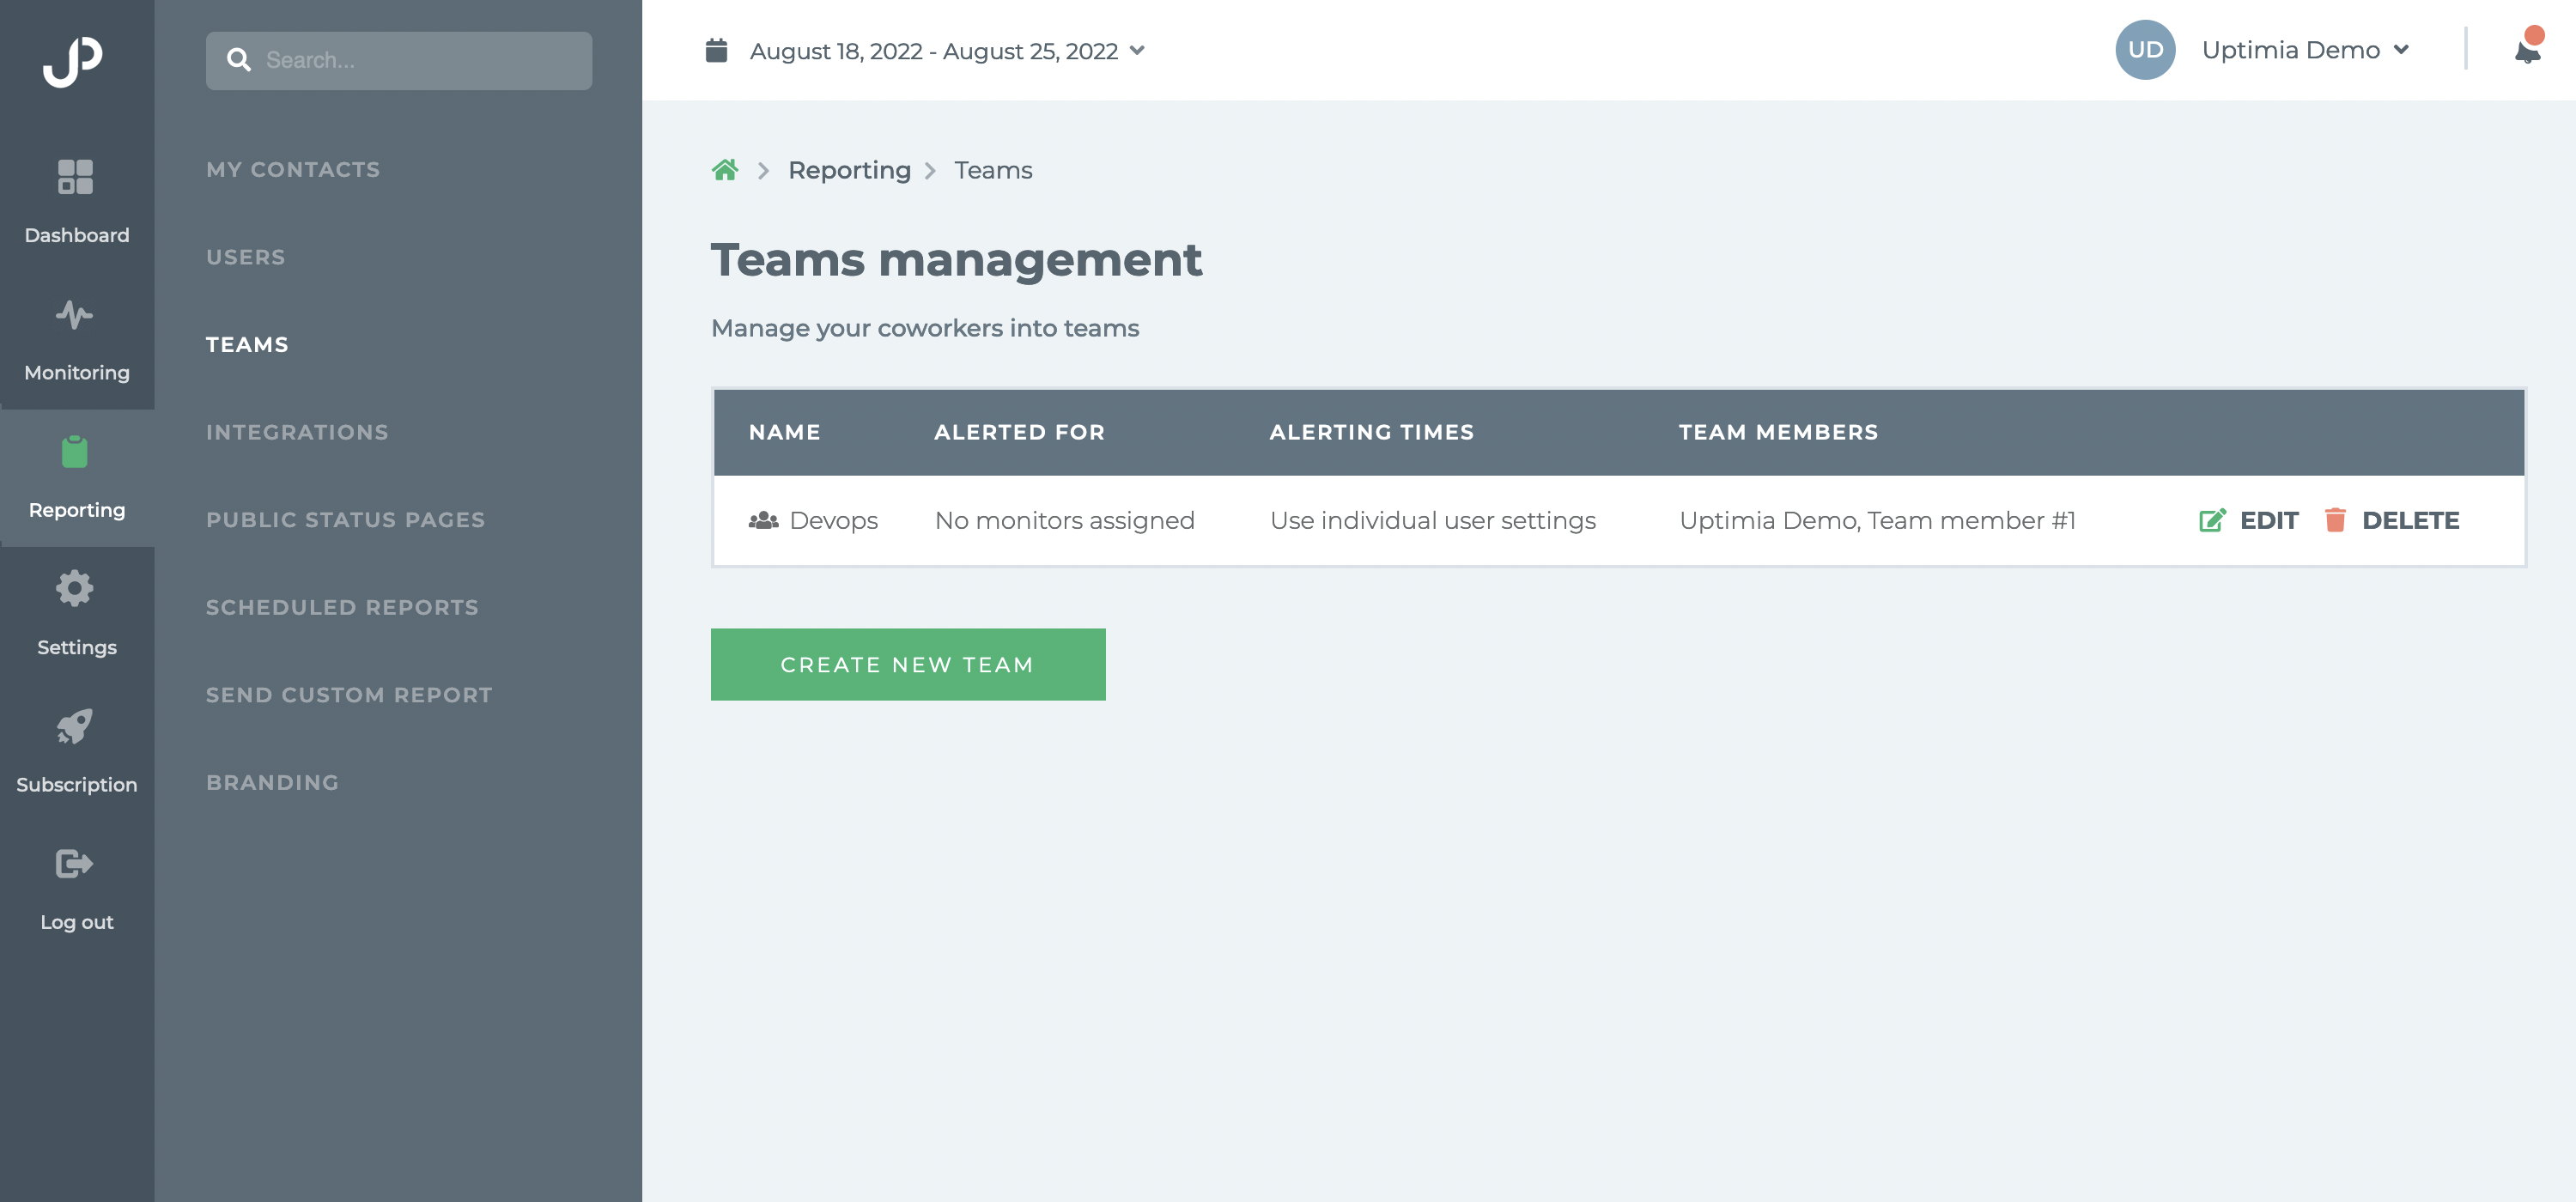Click 'Manage your coworkers into teams' subtitle

pyautogui.click(x=925, y=328)
